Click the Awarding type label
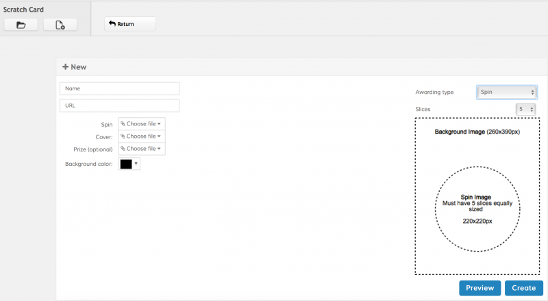The height and width of the screenshot is (301, 548). [x=434, y=92]
